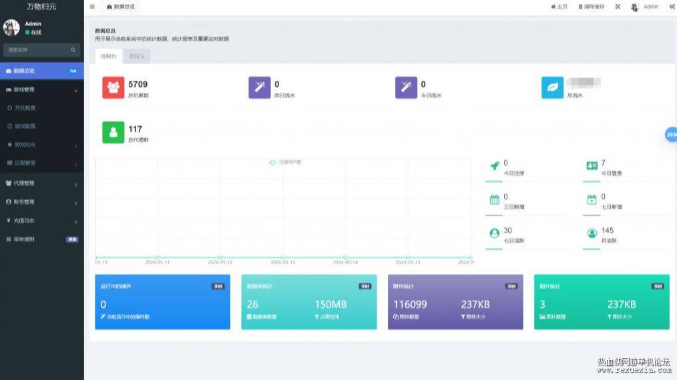677x380 pixels.
Task: Open the Admin user menu in top bar
Action: click(645, 7)
